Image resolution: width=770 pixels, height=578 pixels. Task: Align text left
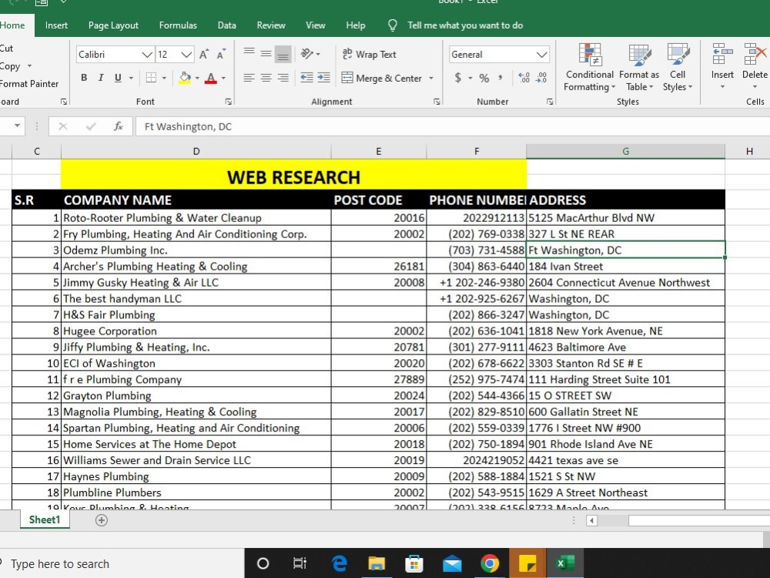point(249,78)
